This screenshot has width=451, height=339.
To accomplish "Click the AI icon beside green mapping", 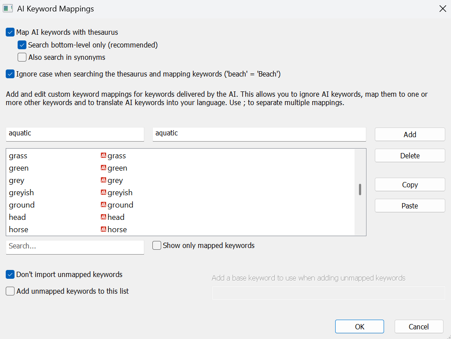I will [104, 168].
